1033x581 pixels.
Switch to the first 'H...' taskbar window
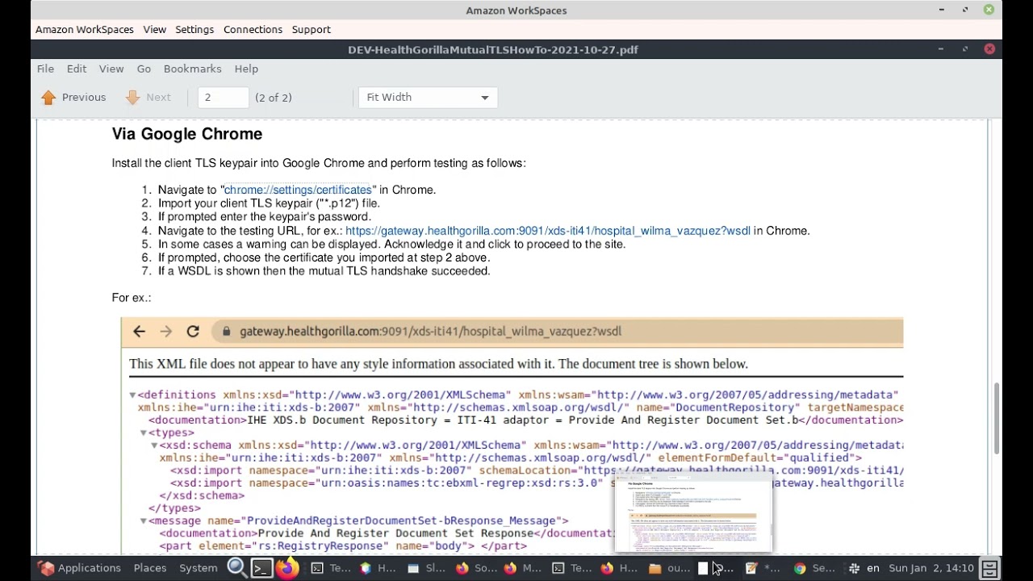click(x=378, y=568)
